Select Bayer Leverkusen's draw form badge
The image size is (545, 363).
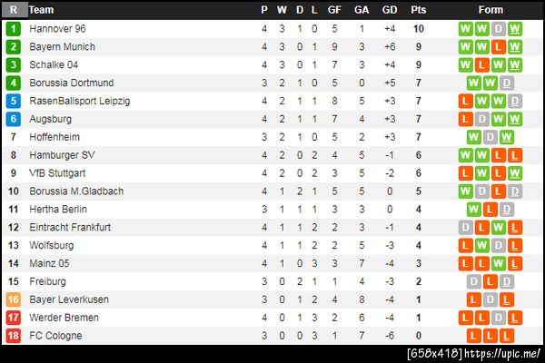click(491, 299)
